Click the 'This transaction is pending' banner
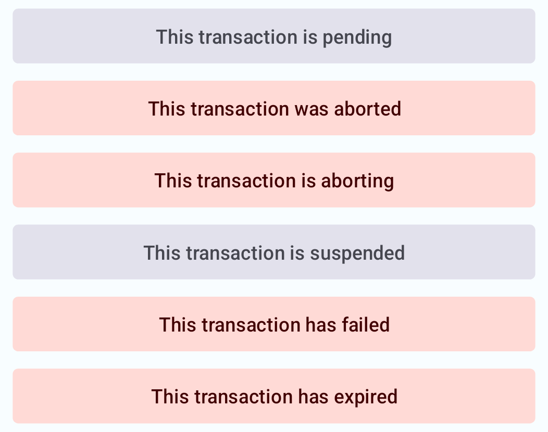Viewport: 548px width, 432px height. (x=274, y=36)
